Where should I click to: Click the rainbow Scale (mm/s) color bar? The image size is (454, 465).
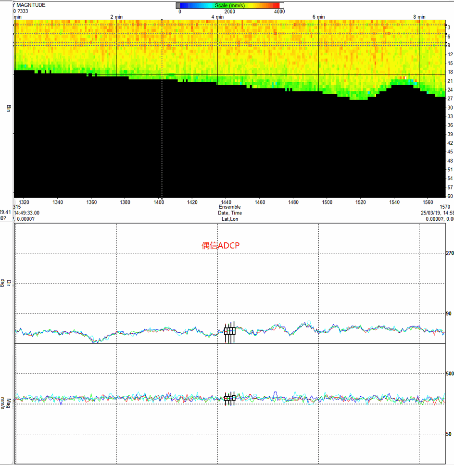point(230,6)
